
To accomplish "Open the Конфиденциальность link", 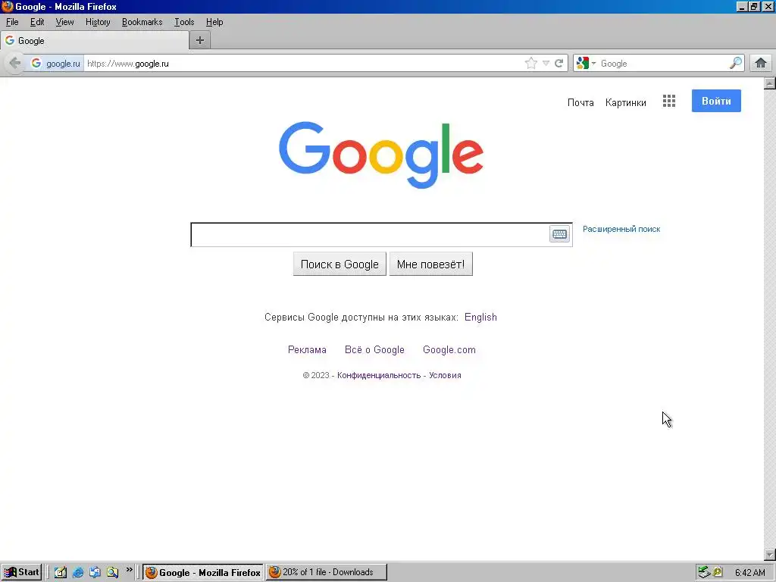I will tap(379, 376).
